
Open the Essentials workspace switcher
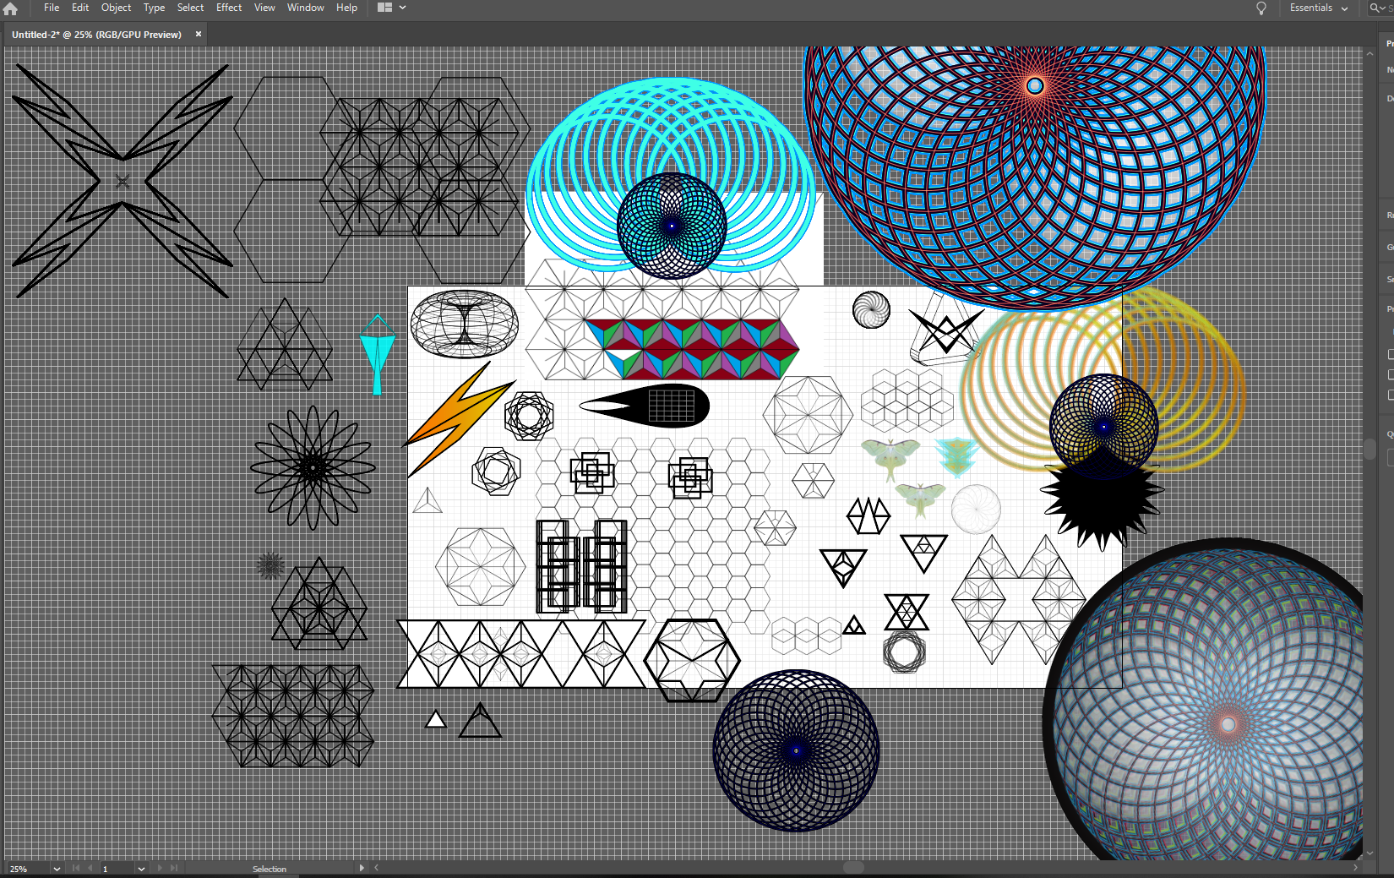coord(1319,8)
